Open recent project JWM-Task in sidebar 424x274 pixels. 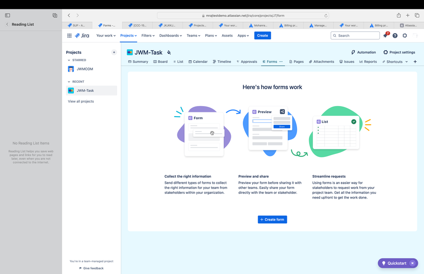[91, 90]
